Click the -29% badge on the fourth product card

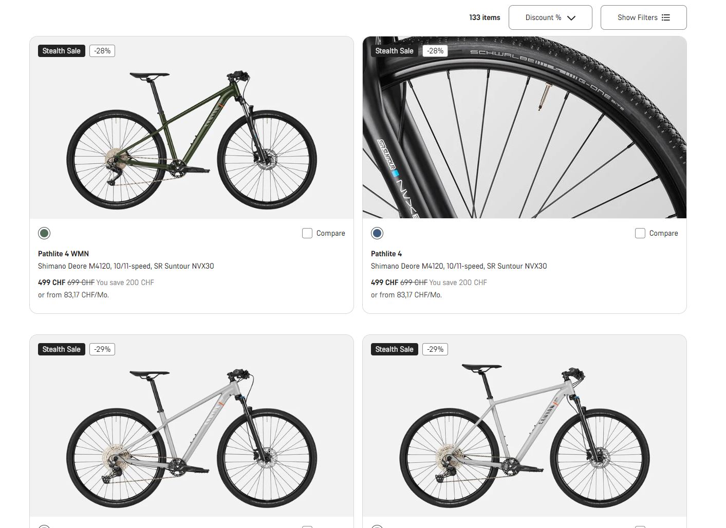pos(435,349)
